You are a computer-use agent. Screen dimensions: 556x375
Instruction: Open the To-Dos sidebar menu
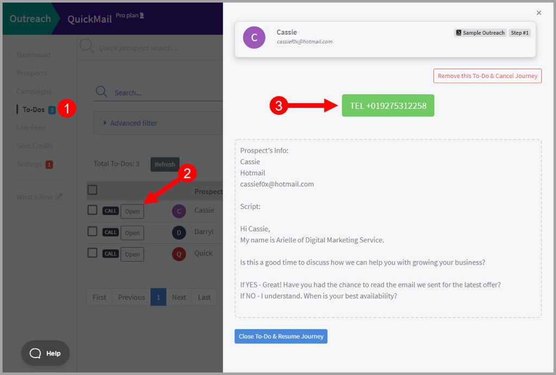coord(34,109)
